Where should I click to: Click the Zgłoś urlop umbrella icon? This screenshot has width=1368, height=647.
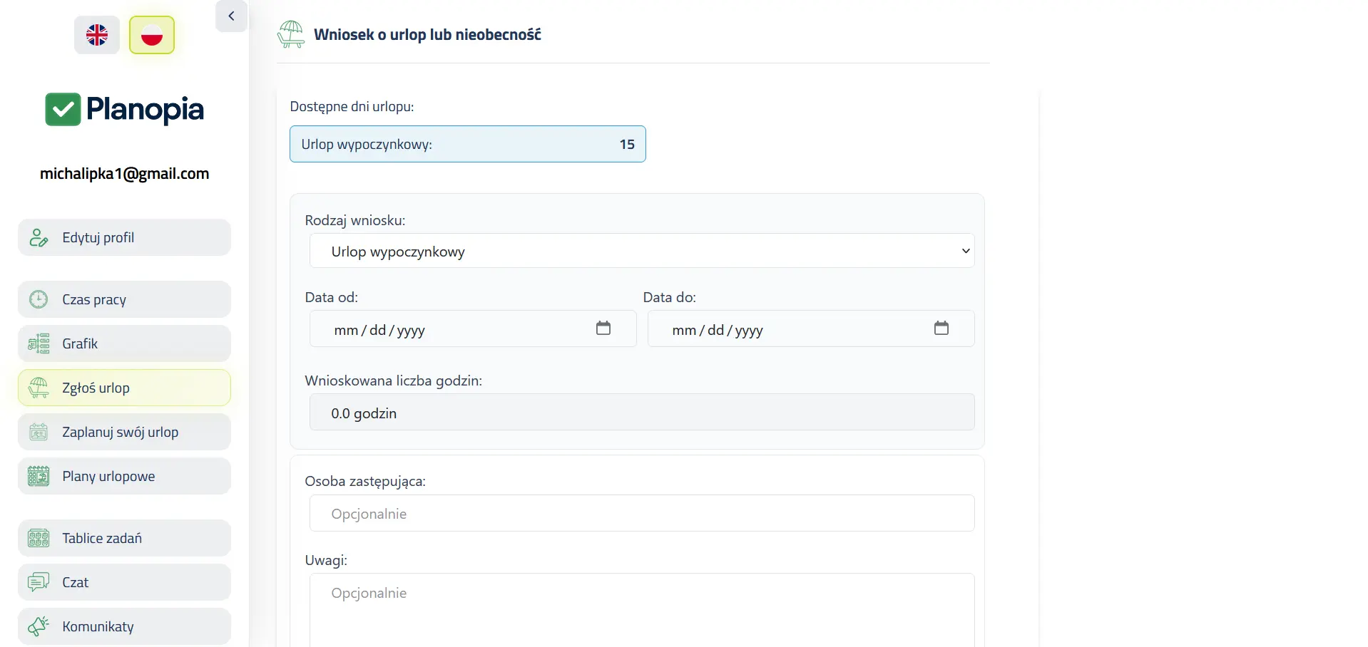coord(39,388)
